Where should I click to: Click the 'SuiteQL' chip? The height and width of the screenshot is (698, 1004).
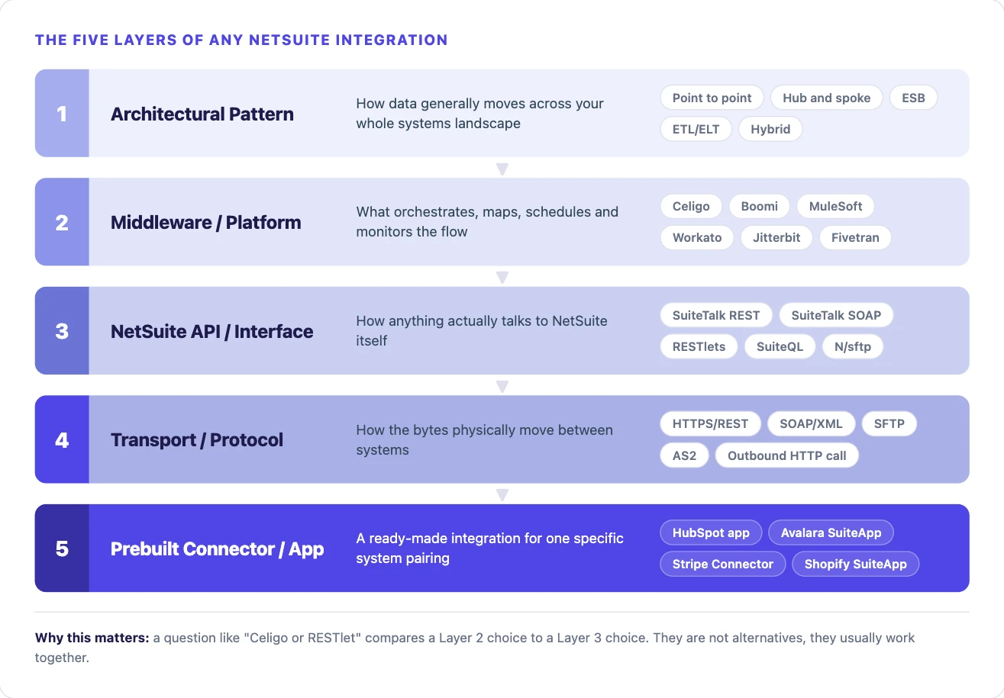(780, 346)
